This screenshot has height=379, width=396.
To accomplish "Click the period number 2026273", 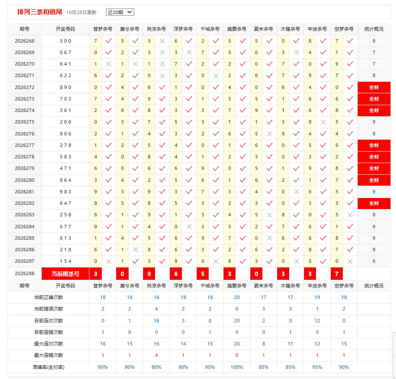I will [25, 99].
